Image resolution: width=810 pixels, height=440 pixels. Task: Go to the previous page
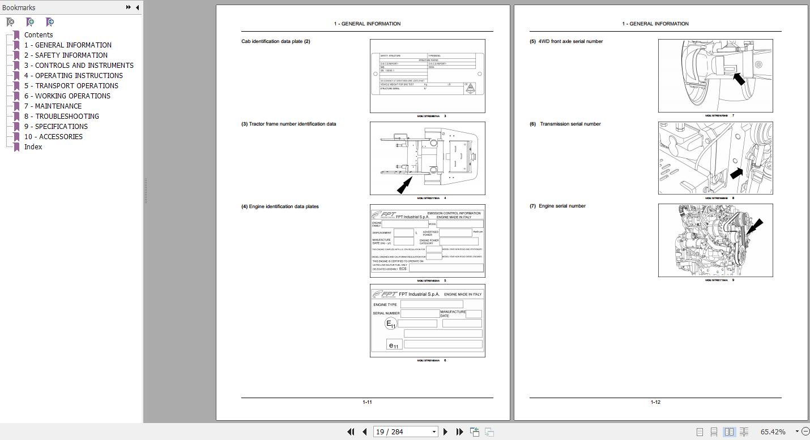pos(364,432)
